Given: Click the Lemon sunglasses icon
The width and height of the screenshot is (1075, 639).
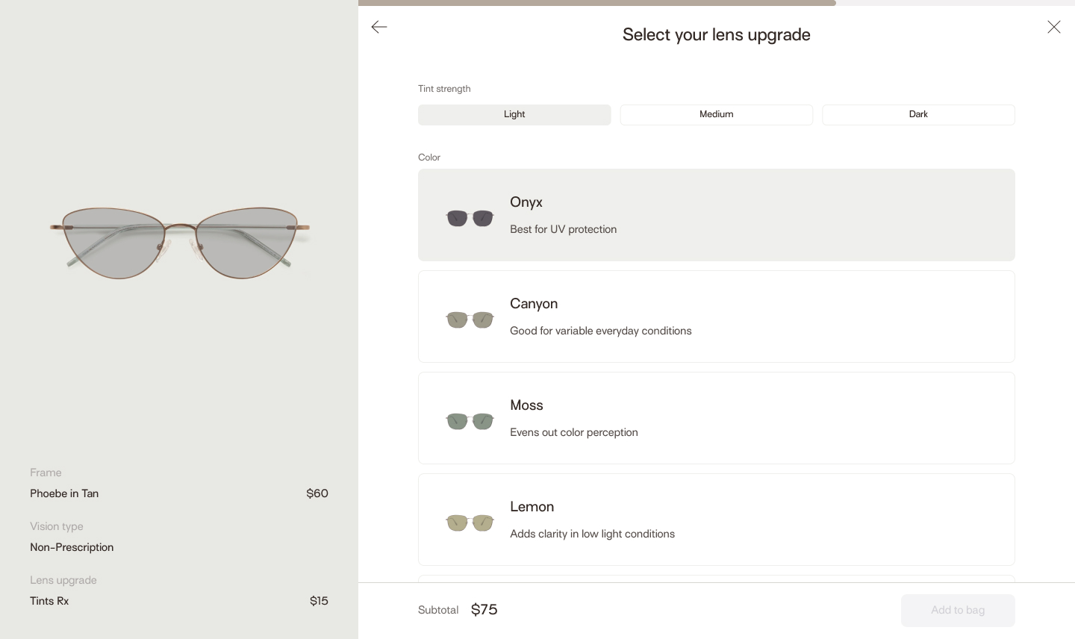Looking at the screenshot, I should [470, 523].
